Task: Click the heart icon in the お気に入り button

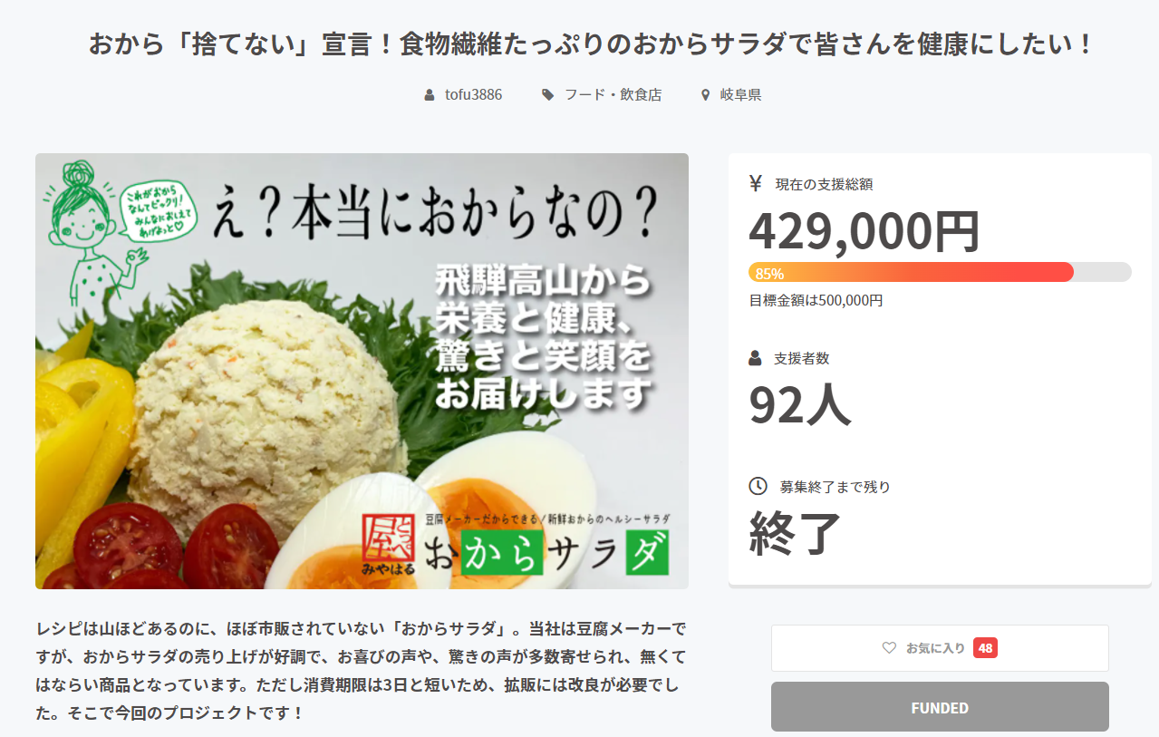Action: pos(889,648)
